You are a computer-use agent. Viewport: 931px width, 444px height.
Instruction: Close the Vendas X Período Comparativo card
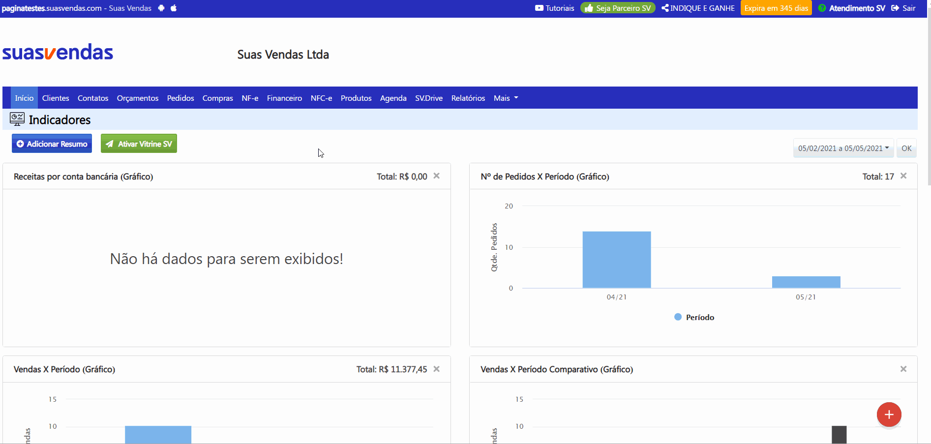tap(903, 369)
